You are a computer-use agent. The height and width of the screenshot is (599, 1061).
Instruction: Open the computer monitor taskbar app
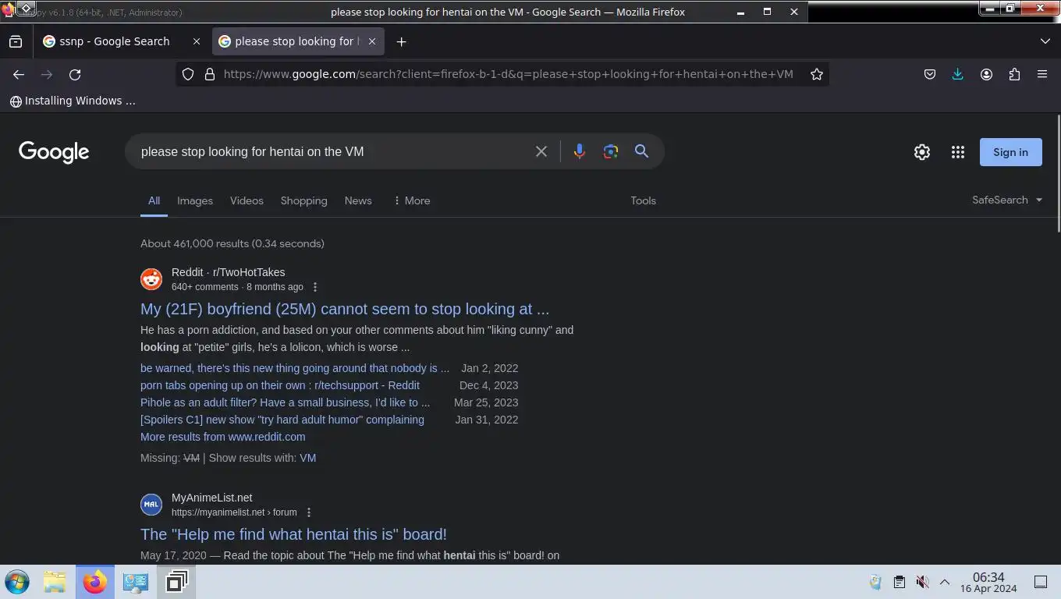pyautogui.click(x=136, y=582)
